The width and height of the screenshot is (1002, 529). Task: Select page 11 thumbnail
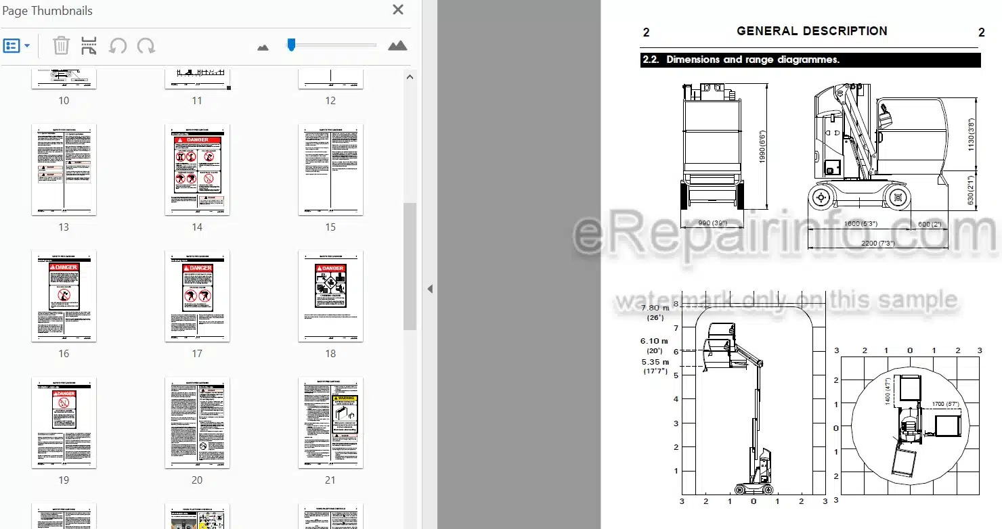coord(197,78)
